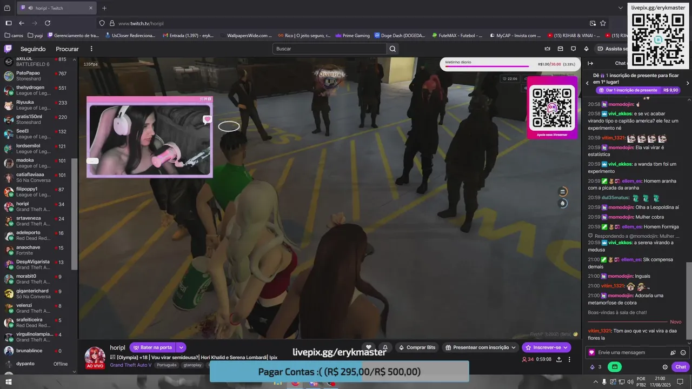Collapse the chat panel arrow

tap(590, 63)
